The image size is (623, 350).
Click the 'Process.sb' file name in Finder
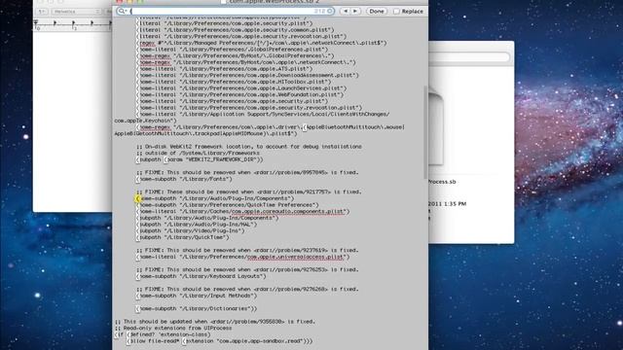pyautogui.click(x=442, y=182)
